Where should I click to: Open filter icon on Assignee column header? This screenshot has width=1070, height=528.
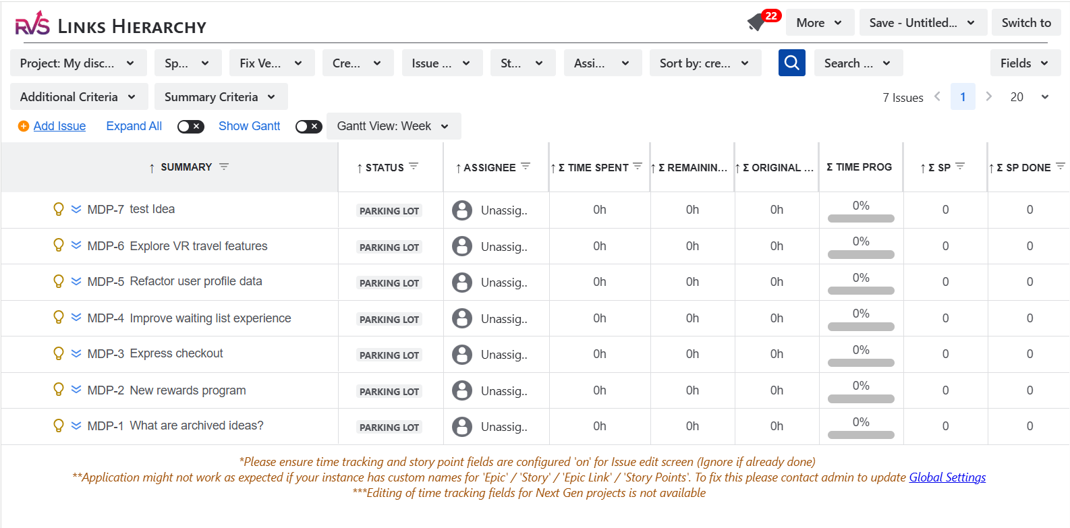tap(526, 166)
